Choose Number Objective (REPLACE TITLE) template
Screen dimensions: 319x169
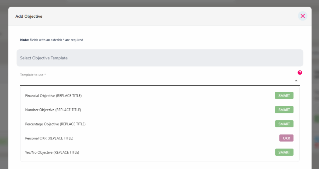coord(160,110)
